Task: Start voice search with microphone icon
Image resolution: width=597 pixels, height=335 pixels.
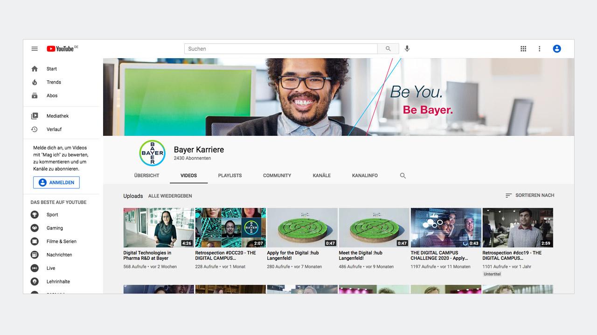Action: tap(407, 49)
